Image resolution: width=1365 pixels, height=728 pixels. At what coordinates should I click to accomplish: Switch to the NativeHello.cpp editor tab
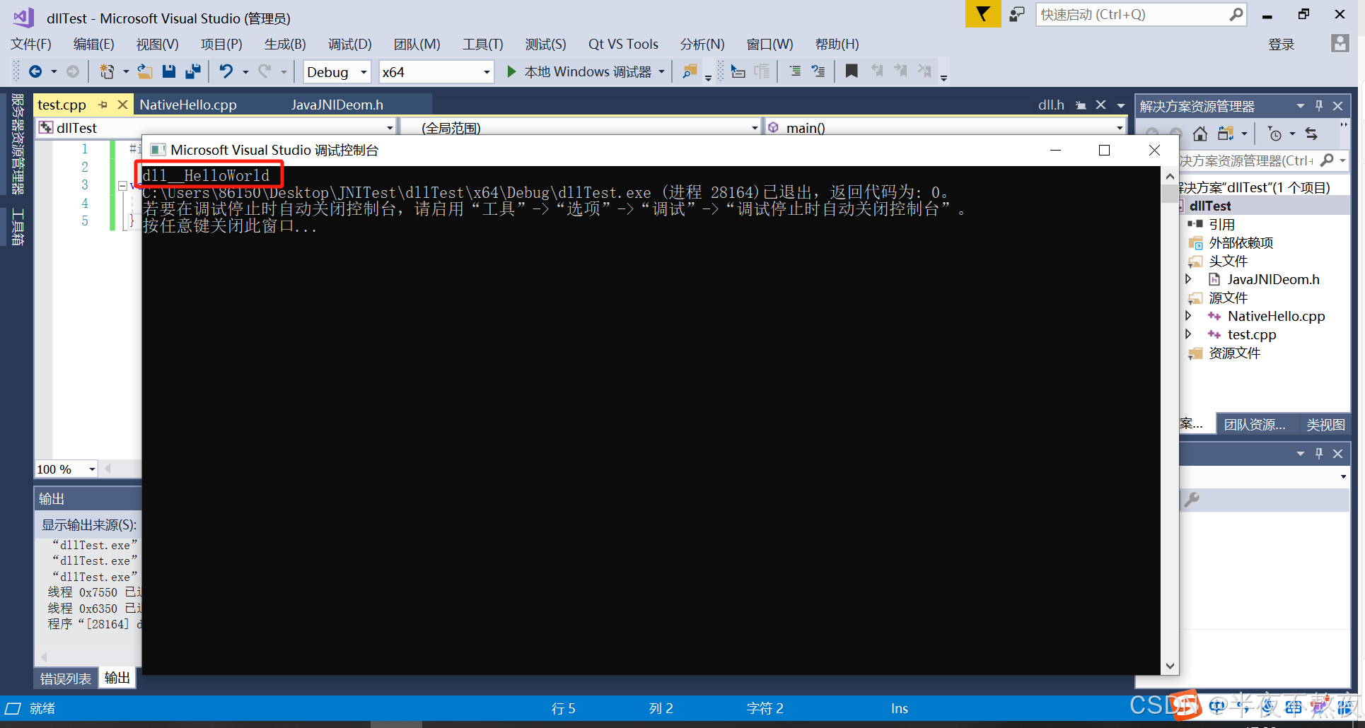[x=187, y=104]
